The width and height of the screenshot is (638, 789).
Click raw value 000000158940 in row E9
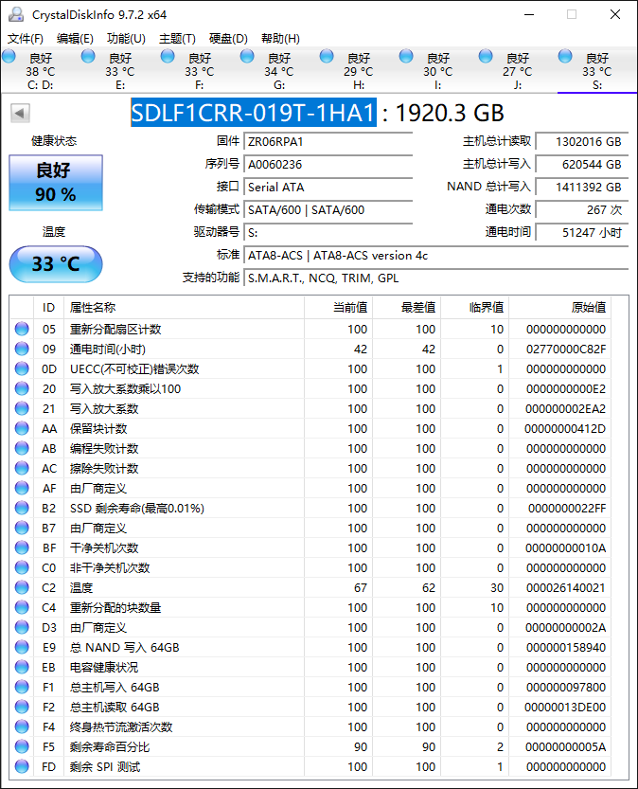(x=566, y=648)
